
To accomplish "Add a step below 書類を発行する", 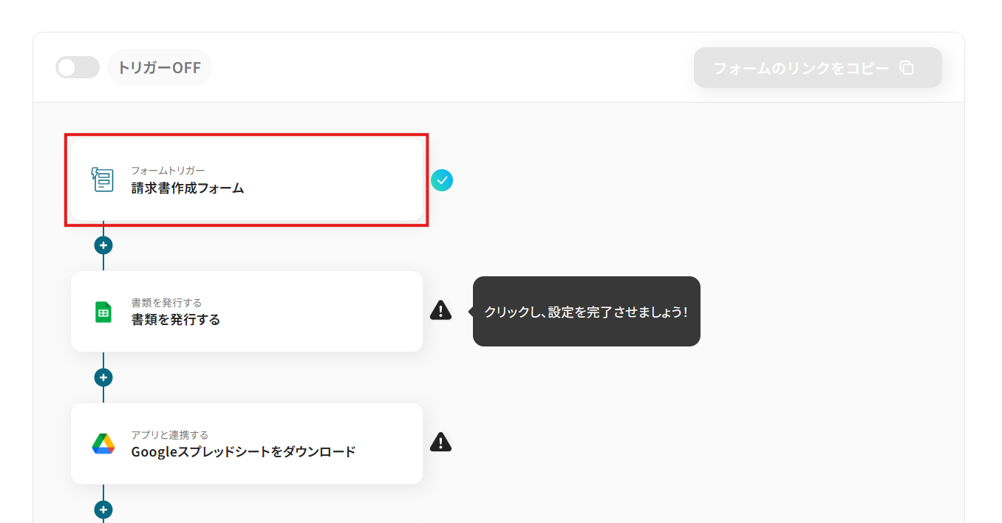I will pos(103,377).
